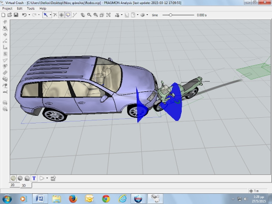Open the undo history dropdown arrow

[29, 15]
